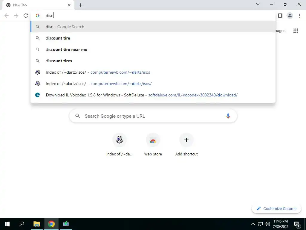Image resolution: width=306 pixels, height=230 pixels.
Task: Click the Add shortcut plus tile
Action: (186, 145)
